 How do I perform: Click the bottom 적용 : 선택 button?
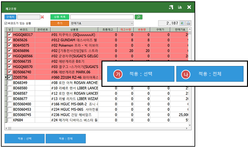tap(25, 139)
